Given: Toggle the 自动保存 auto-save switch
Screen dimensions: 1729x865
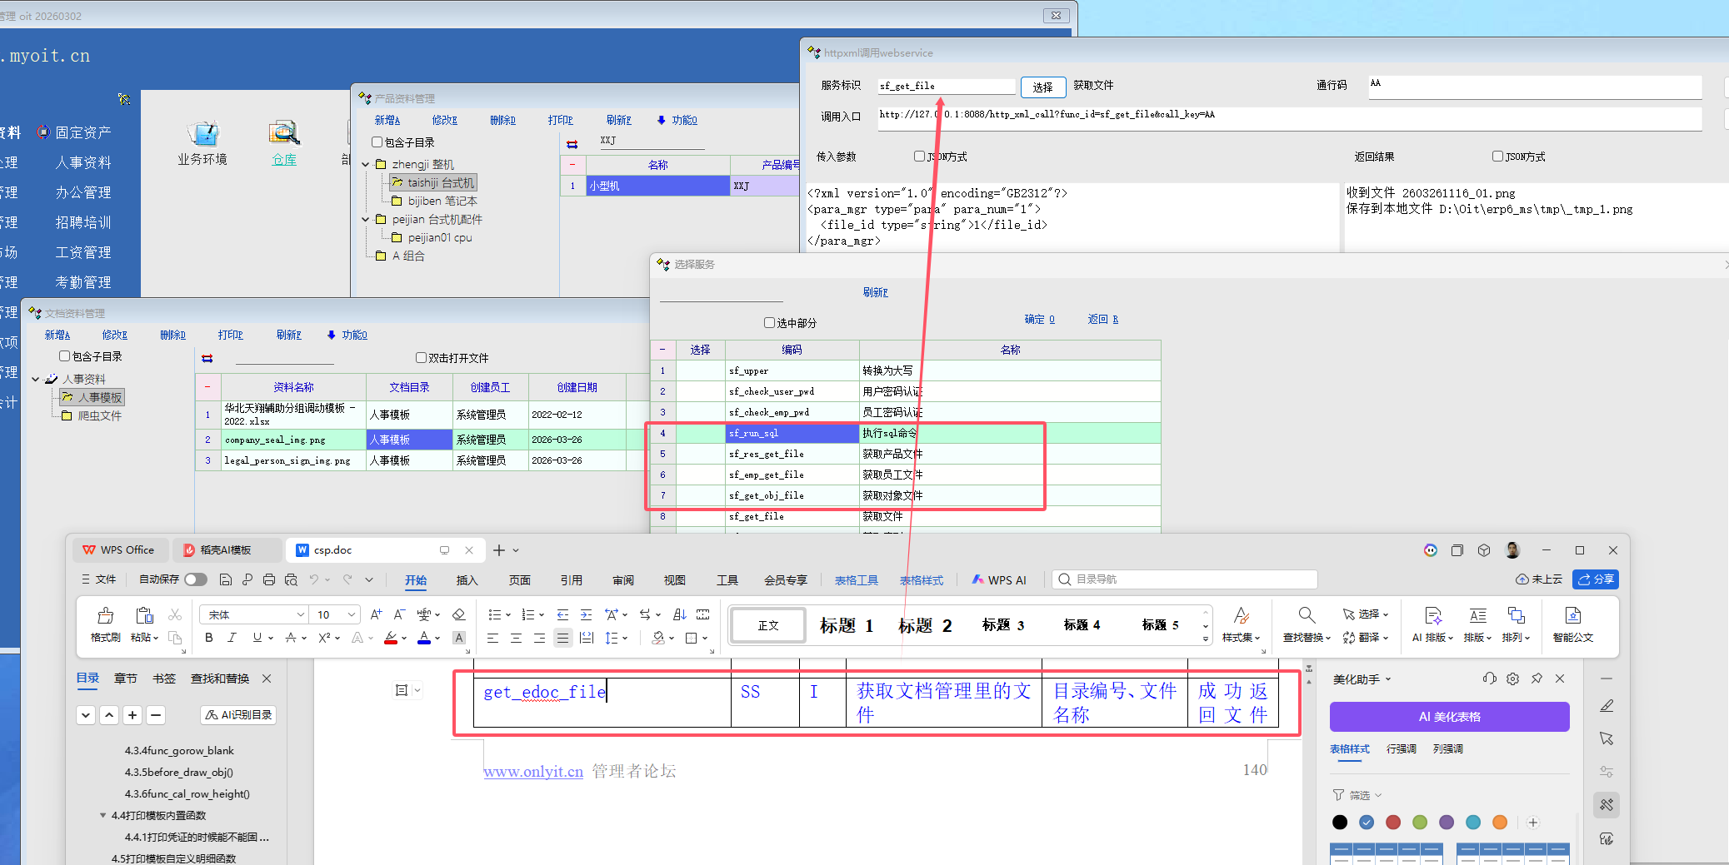Looking at the screenshot, I should pyautogui.click(x=195, y=579).
